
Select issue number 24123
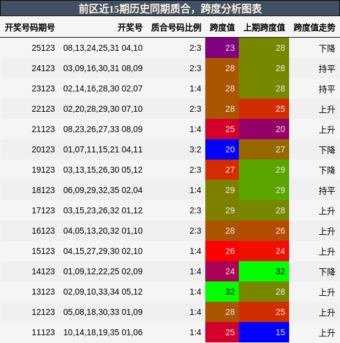[43, 68]
